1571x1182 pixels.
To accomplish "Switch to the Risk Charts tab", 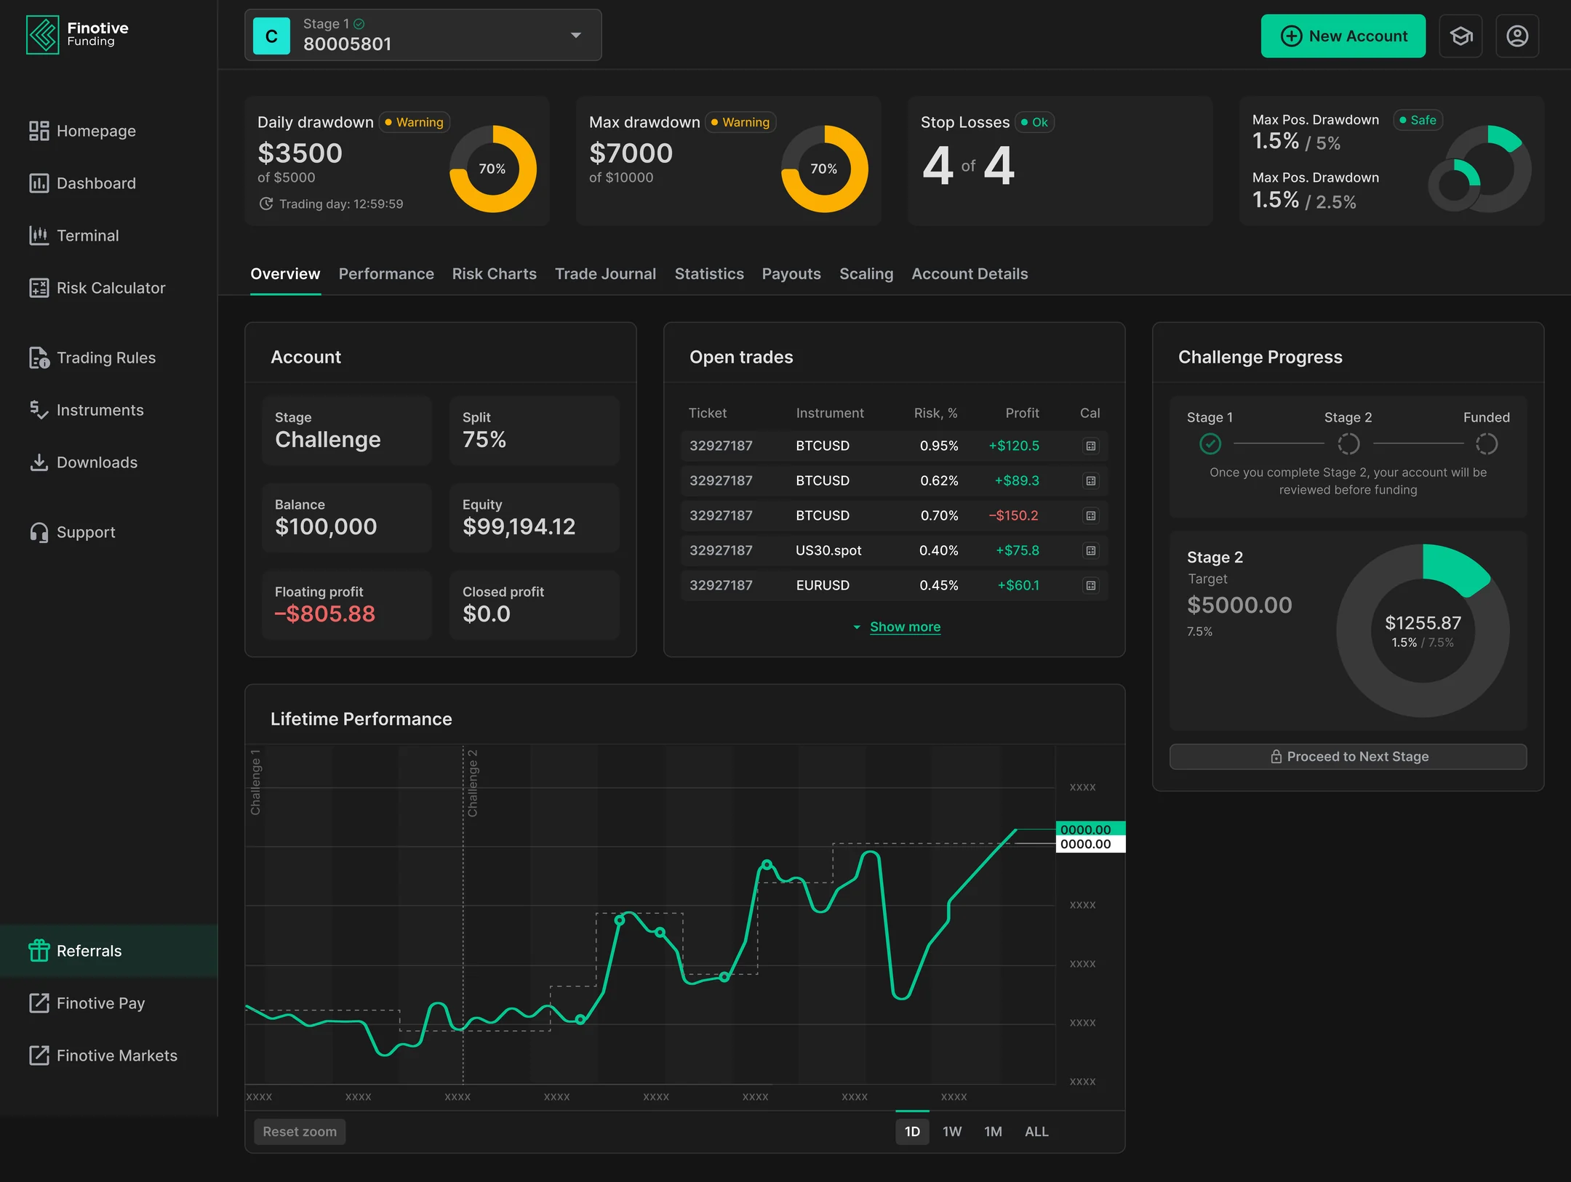I will pos(495,274).
